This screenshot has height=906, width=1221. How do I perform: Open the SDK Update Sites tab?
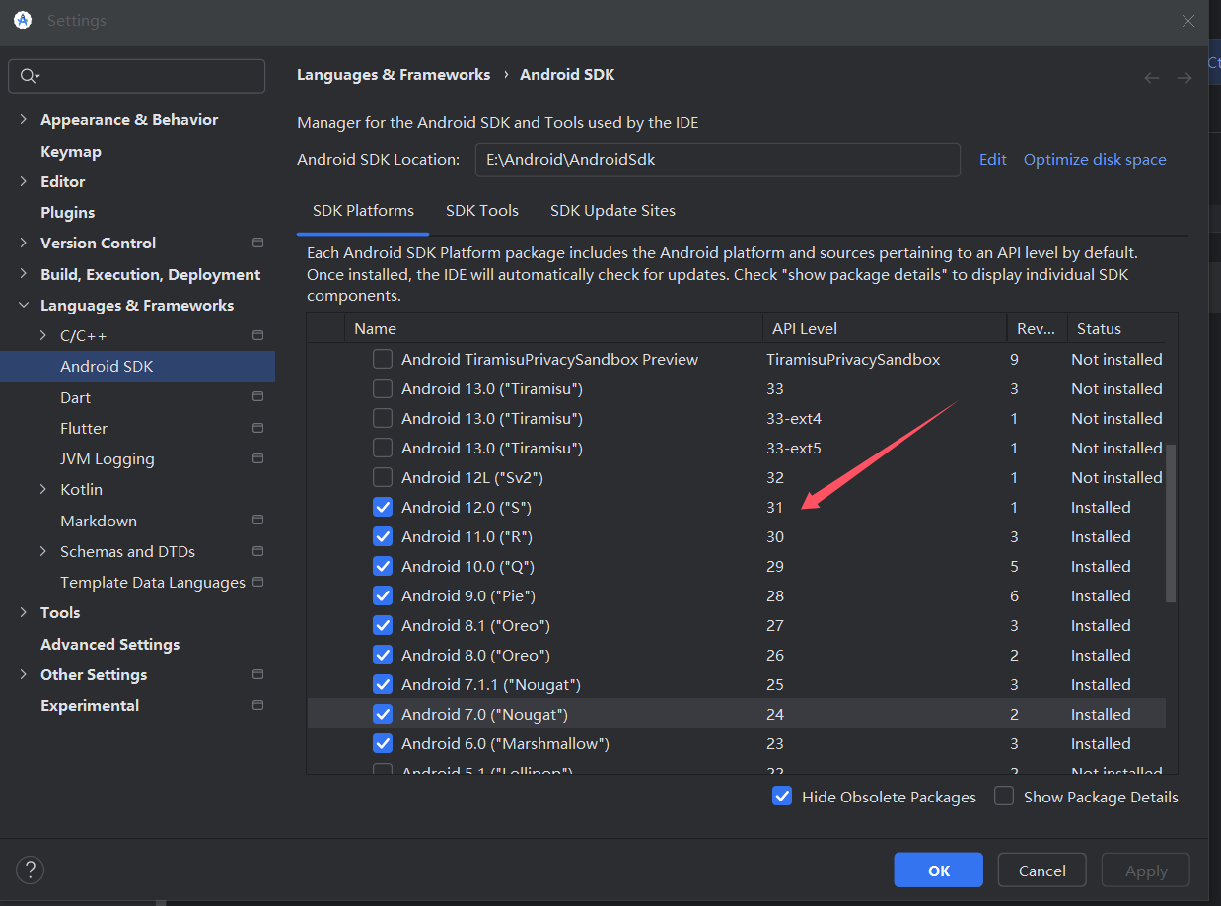pos(612,211)
